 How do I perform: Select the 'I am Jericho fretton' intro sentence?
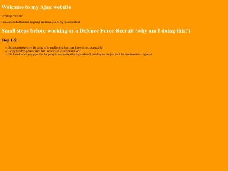pos(41,22)
